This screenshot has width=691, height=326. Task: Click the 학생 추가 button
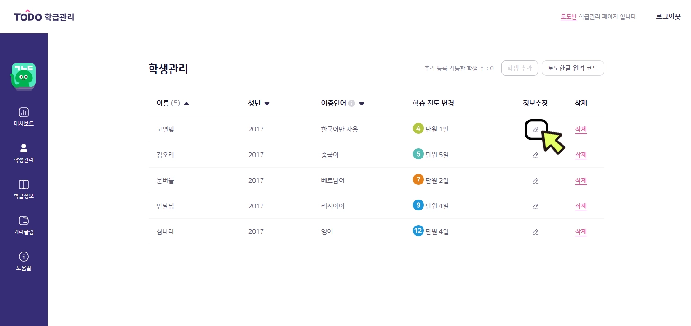tap(520, 68)
